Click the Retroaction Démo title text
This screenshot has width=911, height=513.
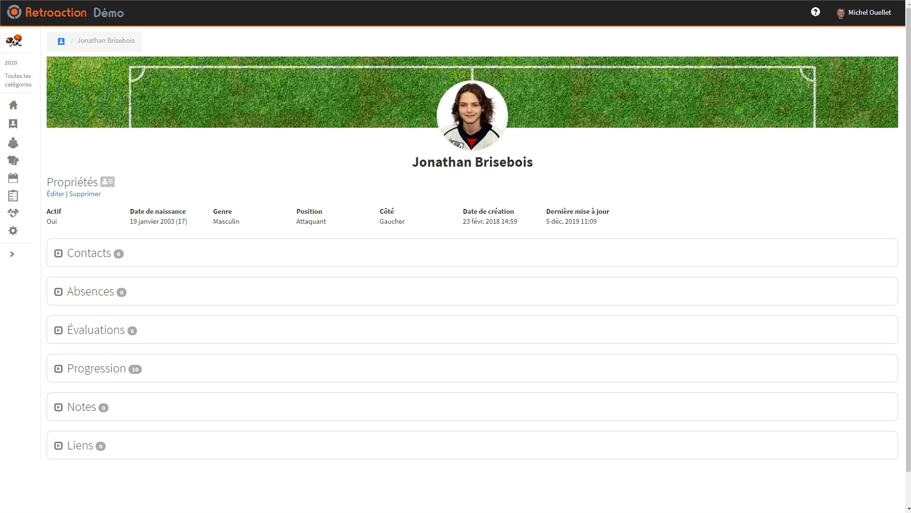click(x=75, y=13)
